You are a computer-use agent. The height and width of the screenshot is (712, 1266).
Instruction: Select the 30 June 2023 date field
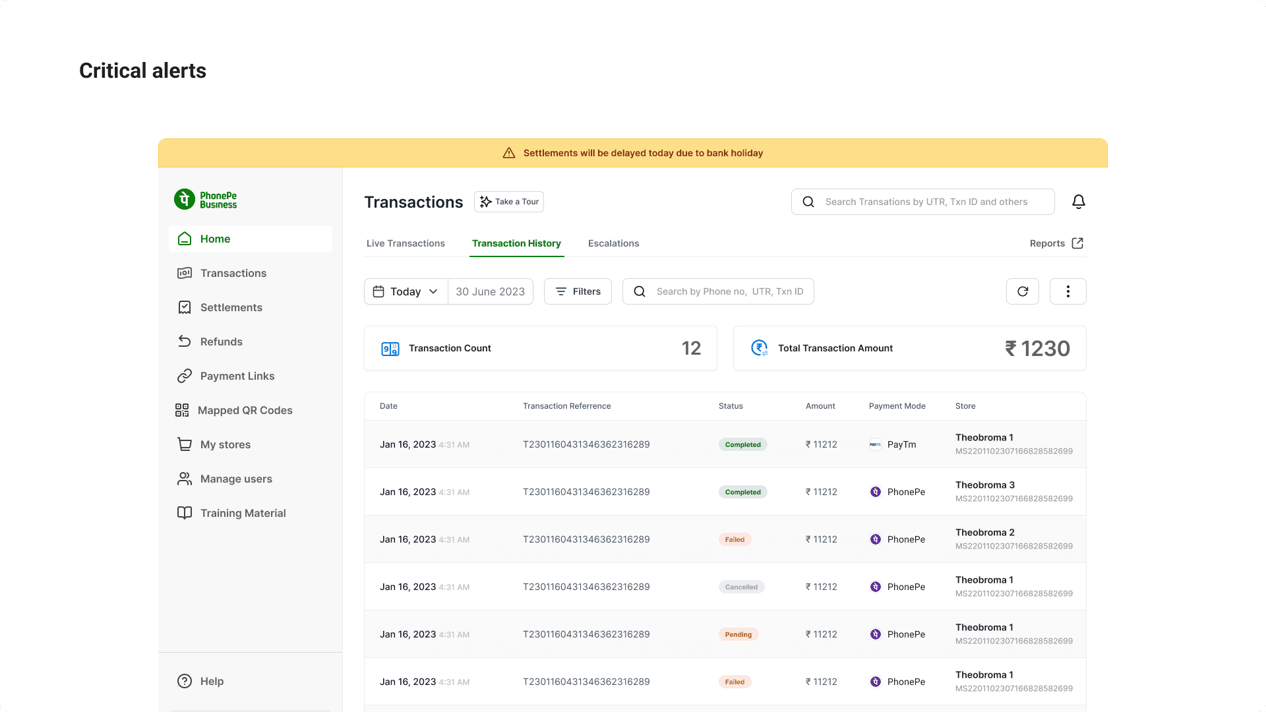pos(490,291)
